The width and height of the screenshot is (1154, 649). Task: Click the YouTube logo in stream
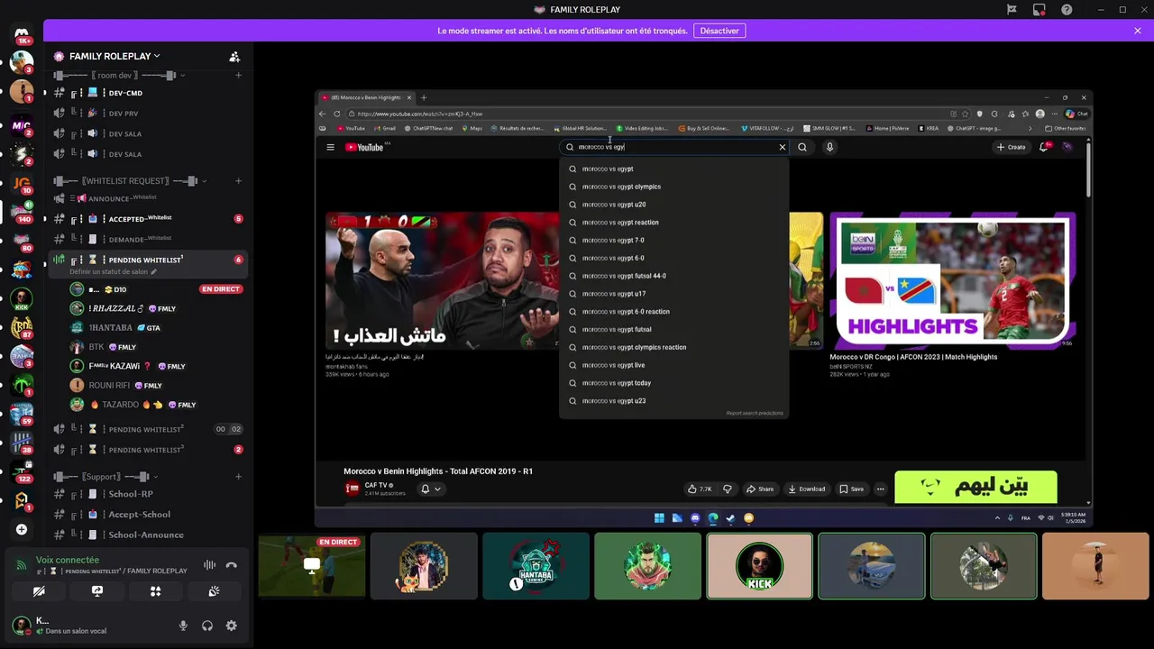pyautogui.click(x=364, y=147)
